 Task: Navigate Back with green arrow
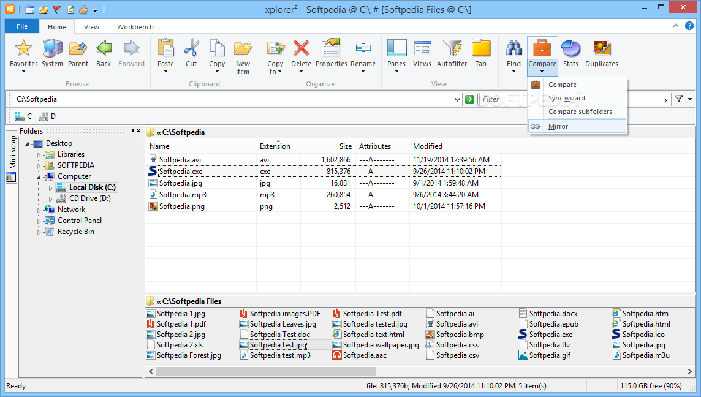pos(104,54)
